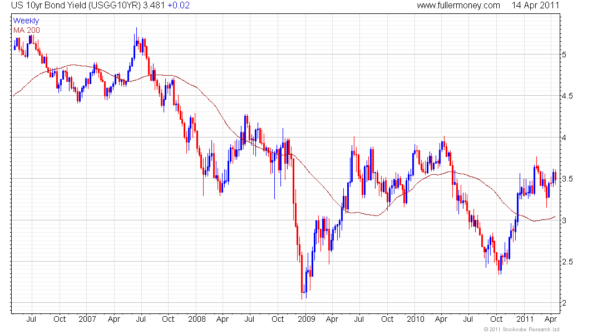Screen dimensions: 612x334
Task: Click the 2011 year label on the time axis
Action: [525, 319]
